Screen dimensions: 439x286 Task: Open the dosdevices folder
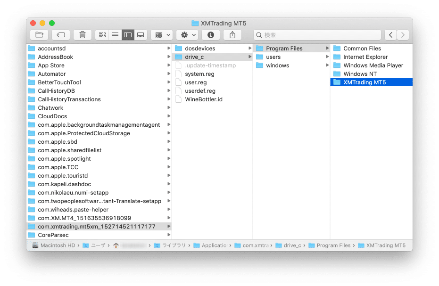(x=213, y=49)
